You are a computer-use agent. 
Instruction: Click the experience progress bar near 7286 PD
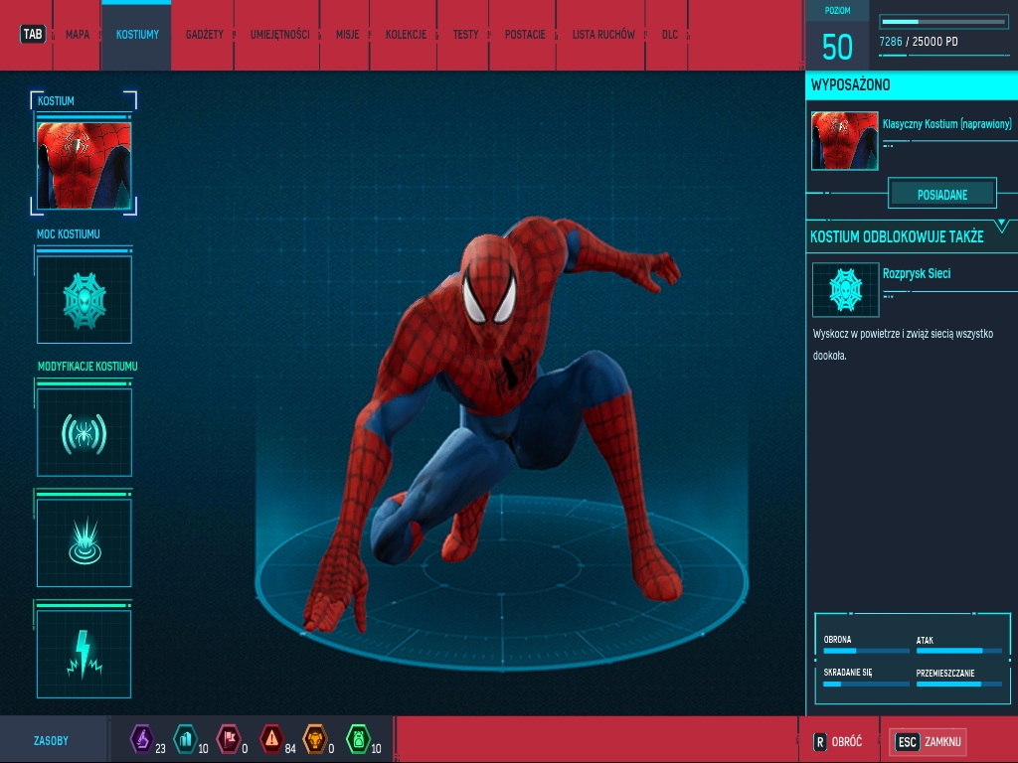pyautogui.click(x=941, y=21)
